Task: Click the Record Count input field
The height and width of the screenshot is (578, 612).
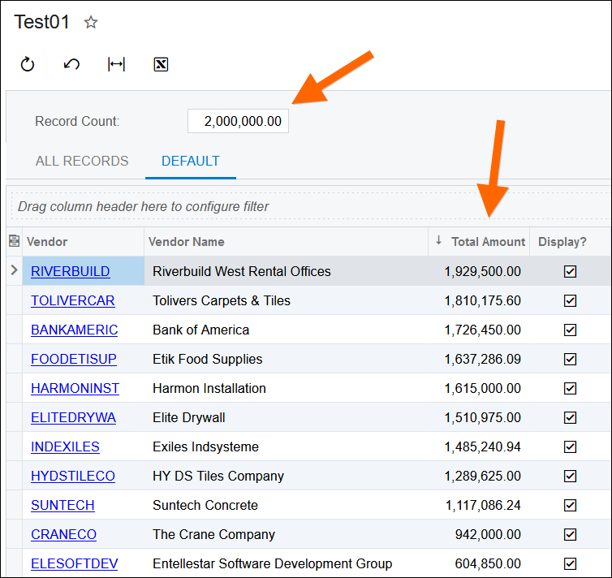Action: (238, 121)
